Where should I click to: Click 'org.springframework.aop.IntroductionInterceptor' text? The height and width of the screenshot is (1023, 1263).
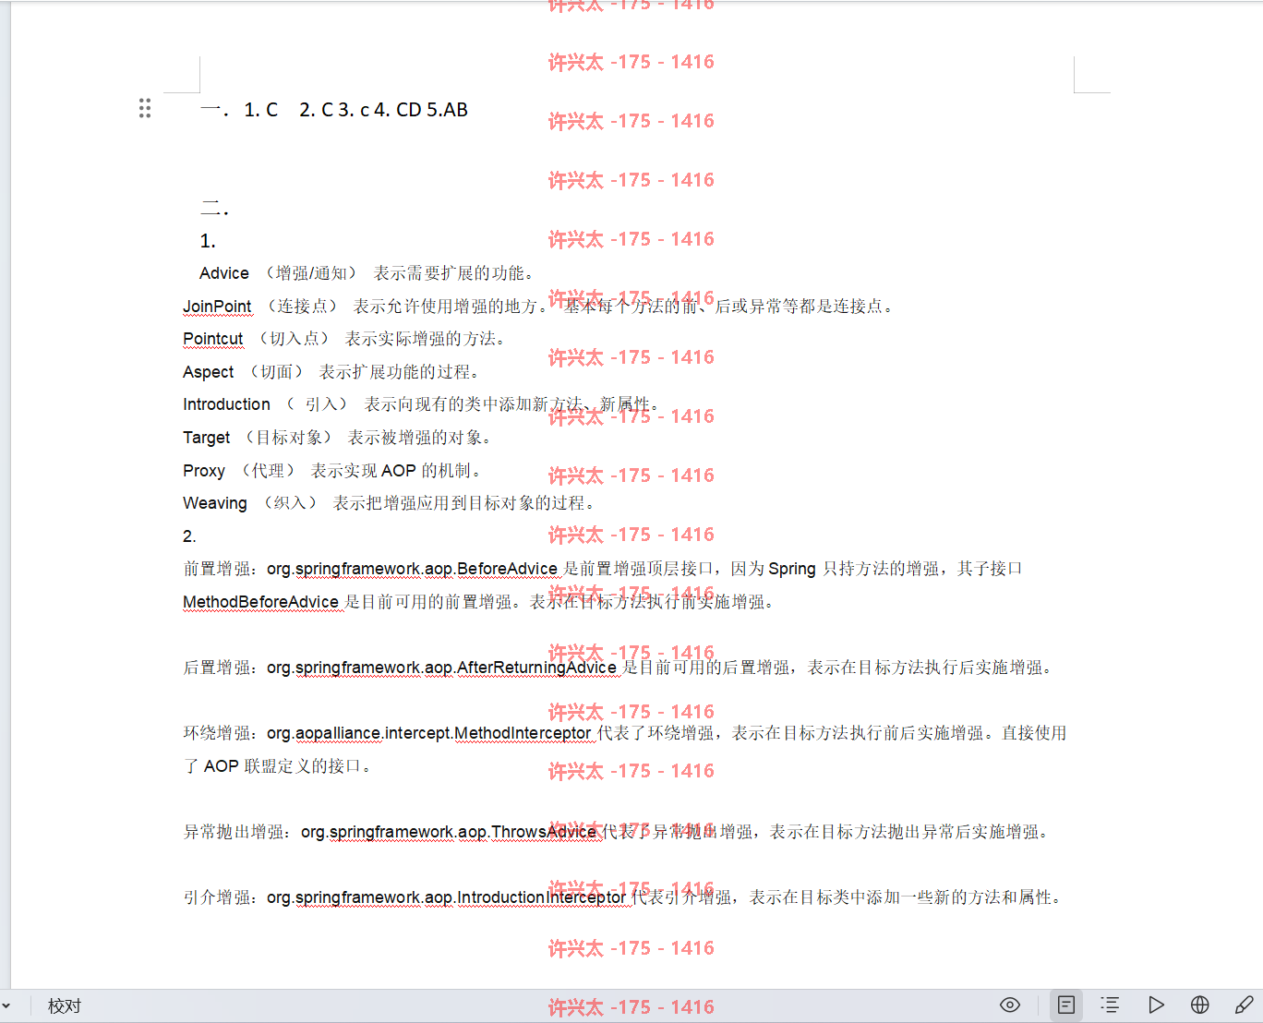coord(446,897)
